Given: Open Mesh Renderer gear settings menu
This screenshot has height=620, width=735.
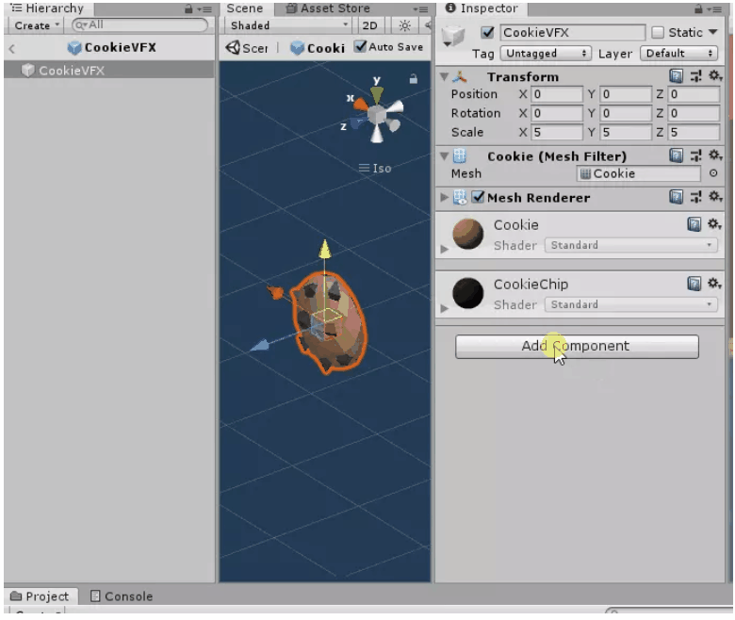Looking at the screenshot, I should 715,197.
